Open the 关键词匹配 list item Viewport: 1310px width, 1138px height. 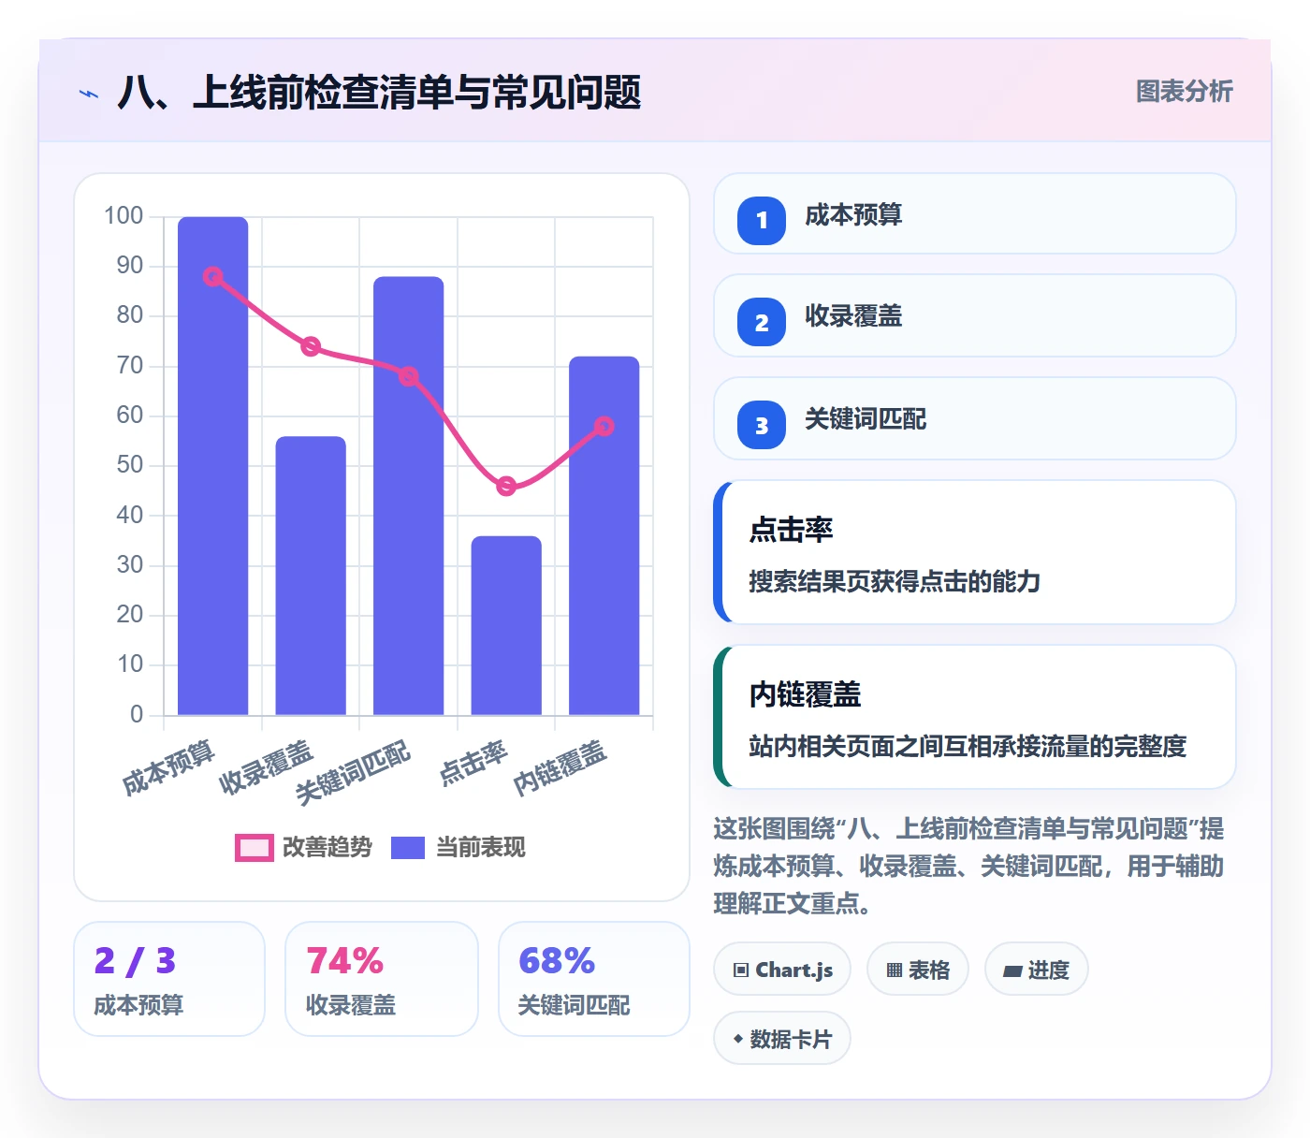975,419
